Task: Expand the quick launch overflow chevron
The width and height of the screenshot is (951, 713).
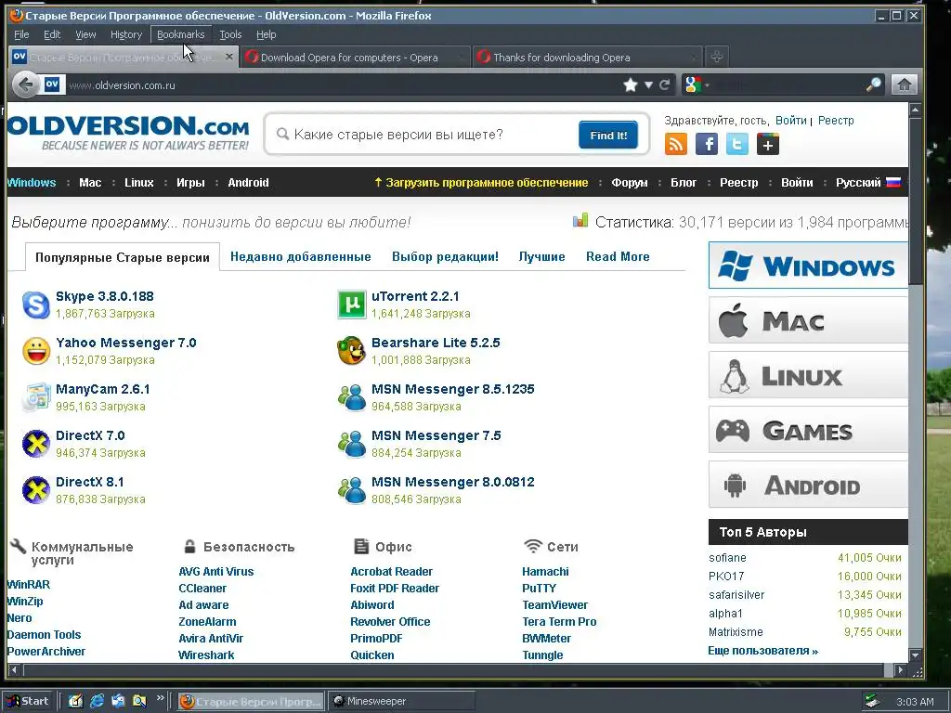Action: 160,698
